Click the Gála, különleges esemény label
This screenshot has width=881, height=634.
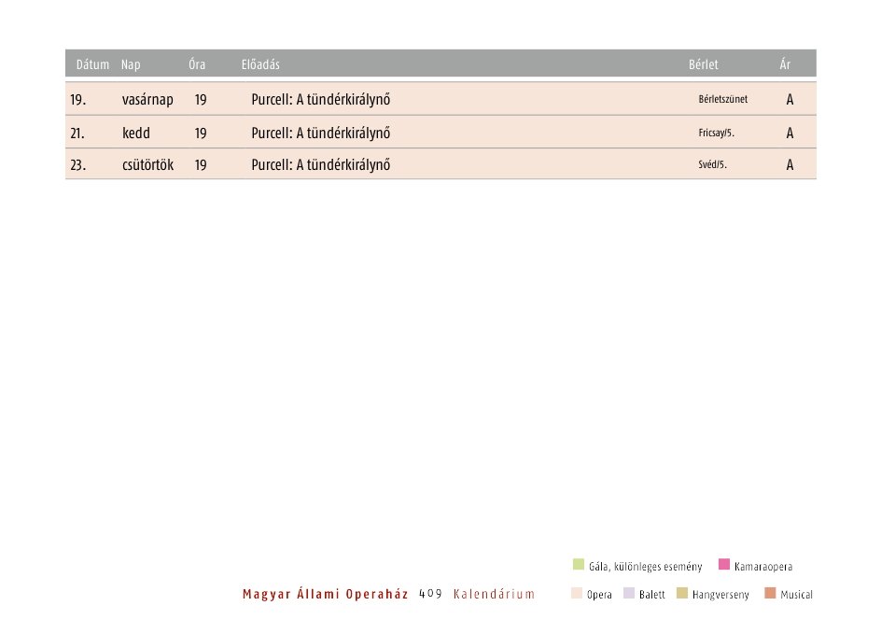646,567
